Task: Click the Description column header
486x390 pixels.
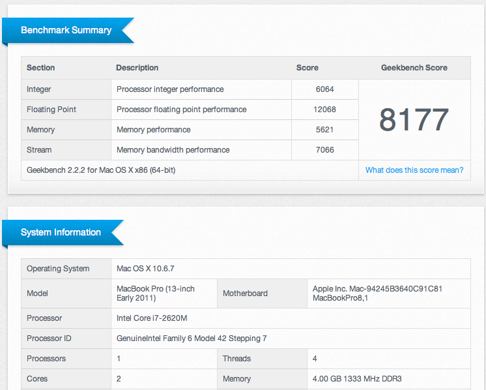Action: pos(137,68)
